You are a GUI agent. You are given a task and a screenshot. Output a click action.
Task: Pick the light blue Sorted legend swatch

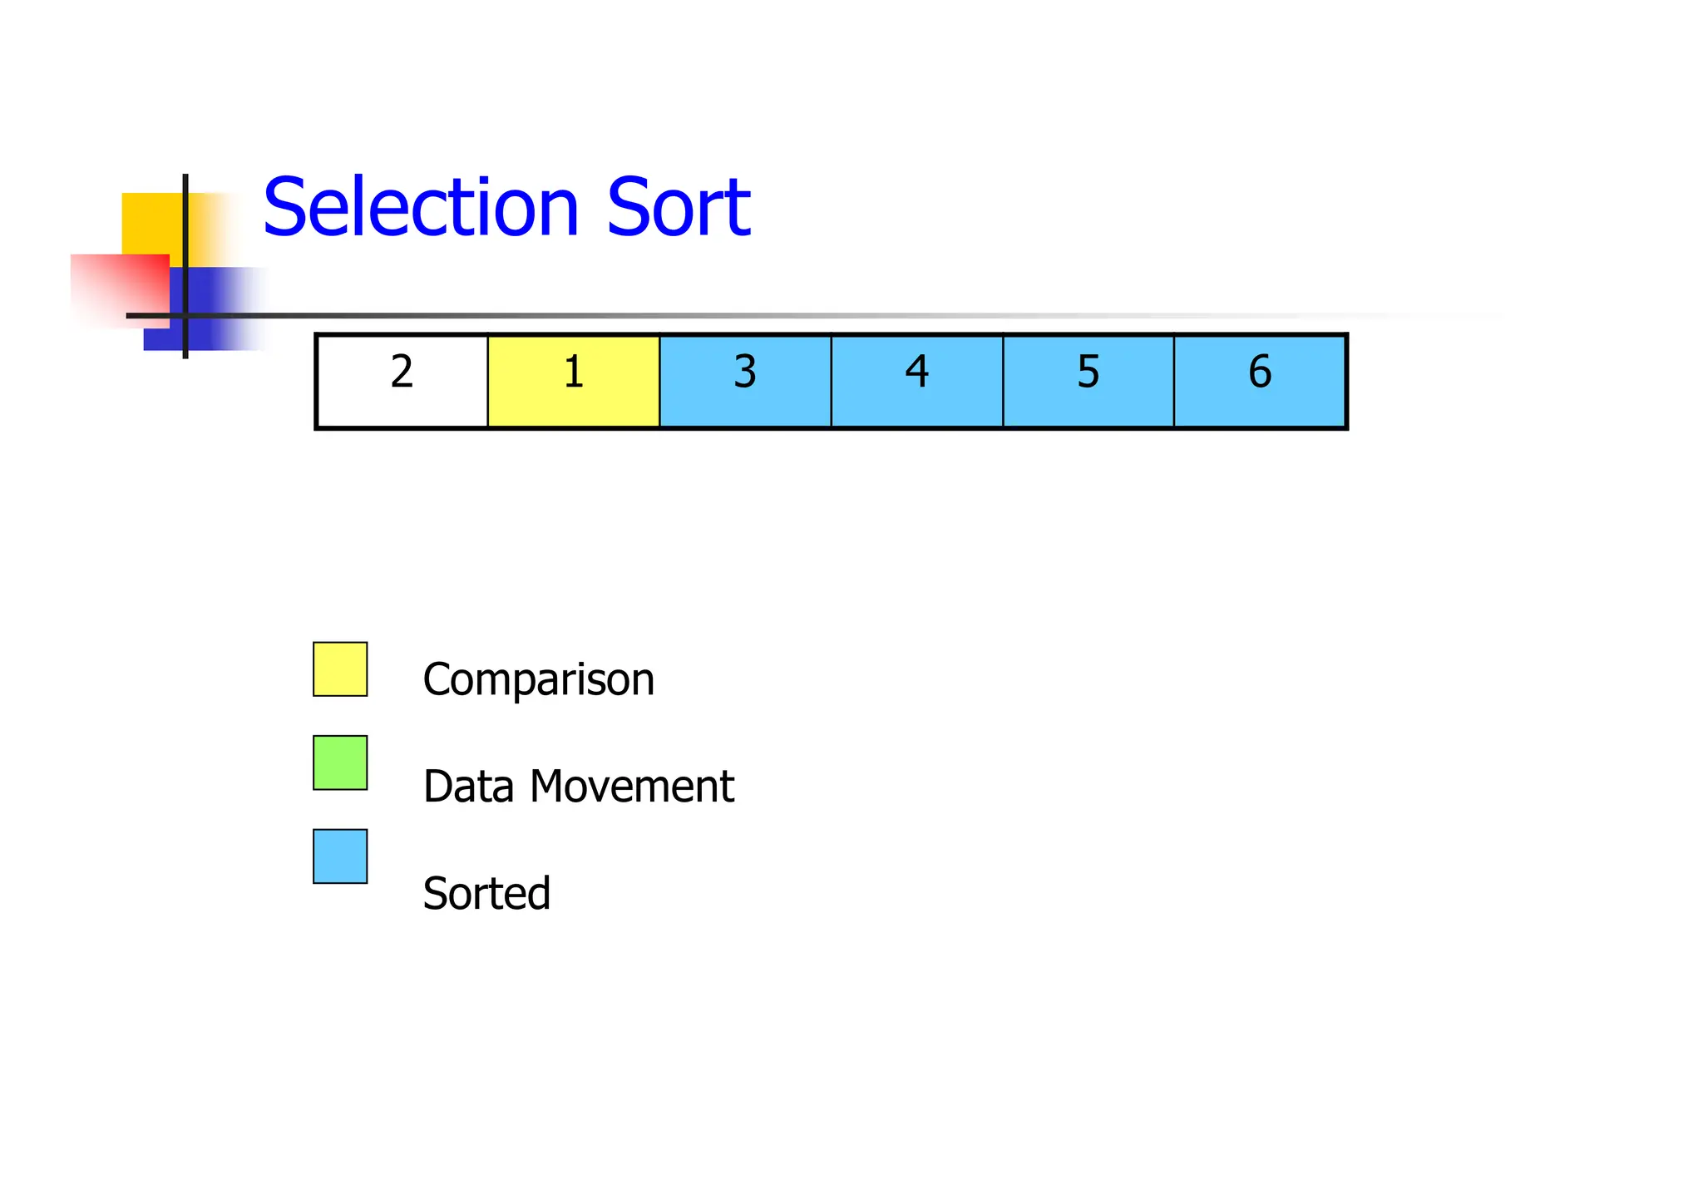coord(340,856)
